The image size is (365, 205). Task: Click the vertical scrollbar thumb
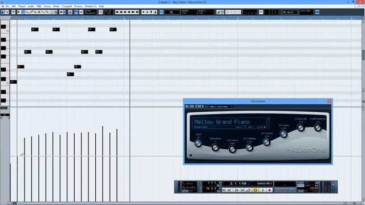click(x=363, y=55)
